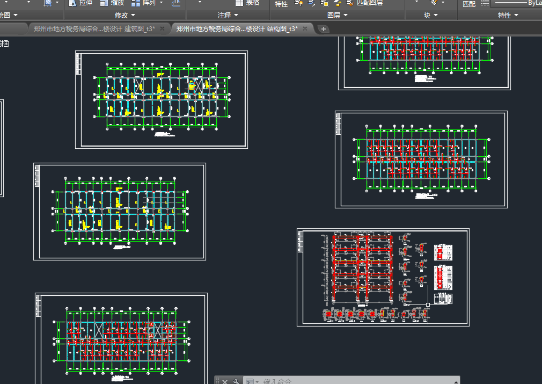Open the block editor dropdown arrow
Viewport: 542px width, 384px height.
[x=443, y=3]
